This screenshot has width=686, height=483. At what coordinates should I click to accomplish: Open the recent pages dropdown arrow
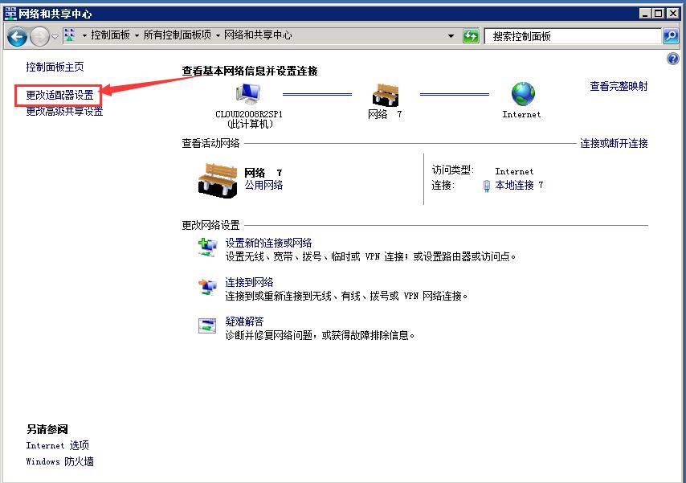click(55, 37)
